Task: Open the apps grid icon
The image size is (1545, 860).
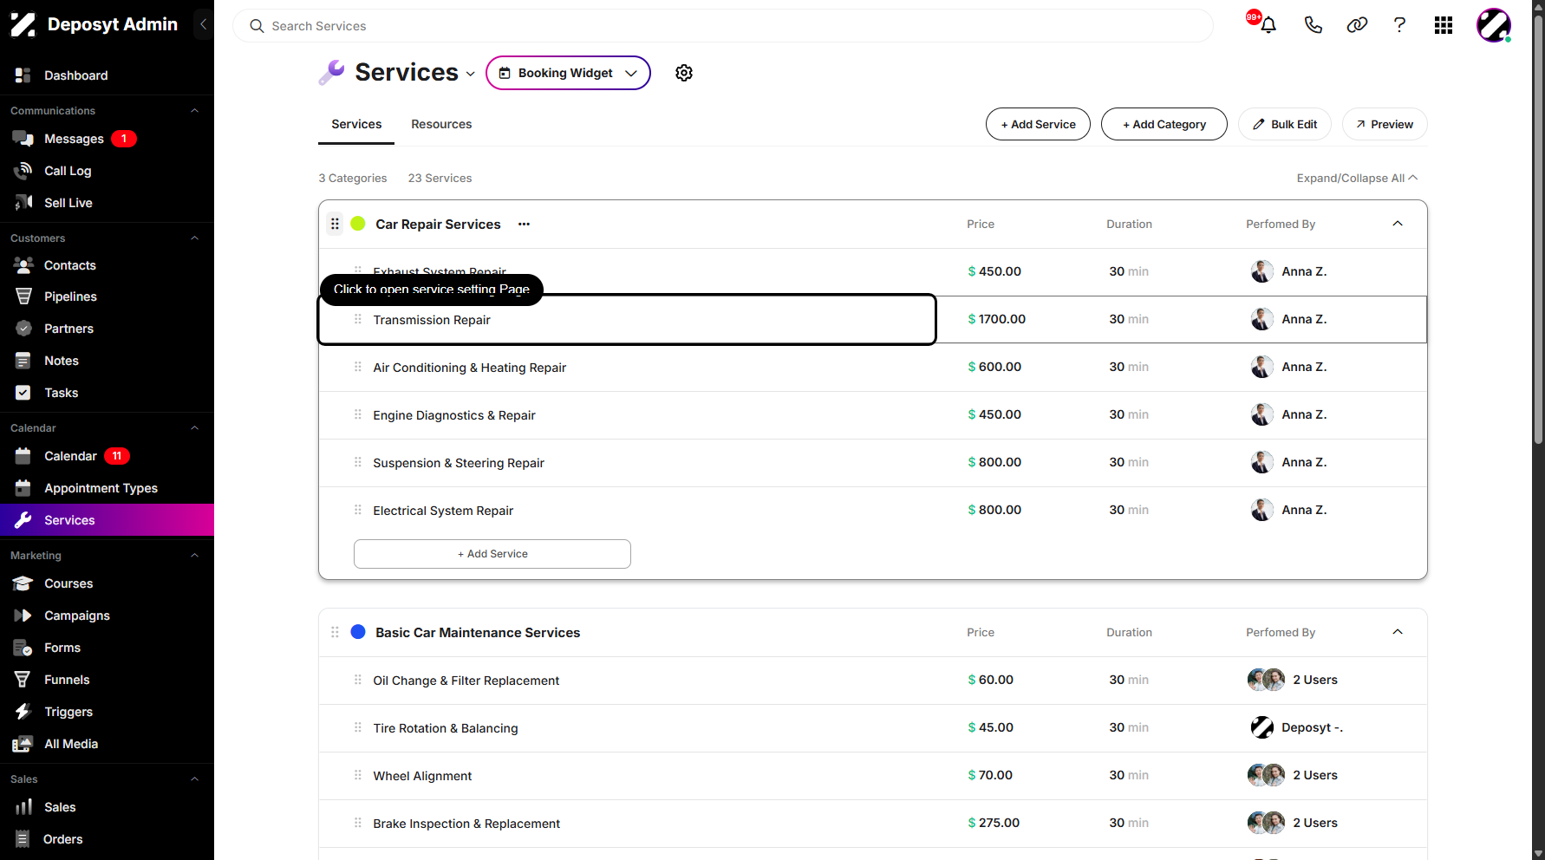Action: [1444, 25]
